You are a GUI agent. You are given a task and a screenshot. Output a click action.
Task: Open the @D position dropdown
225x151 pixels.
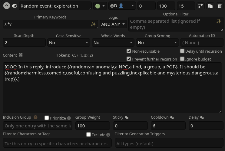pyautogui.click(x=122, y=6)
